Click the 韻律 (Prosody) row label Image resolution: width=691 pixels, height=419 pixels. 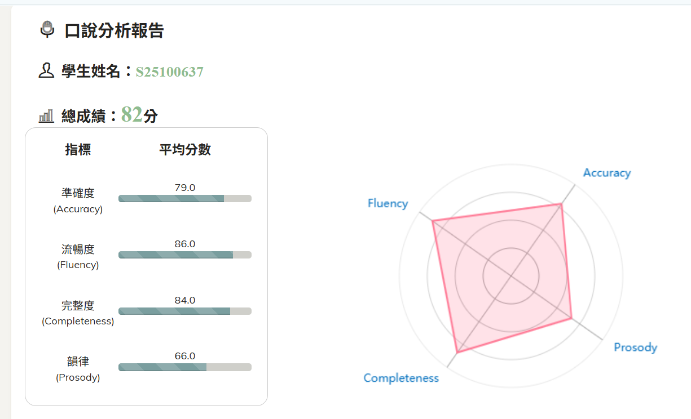[x=78, y=369]
